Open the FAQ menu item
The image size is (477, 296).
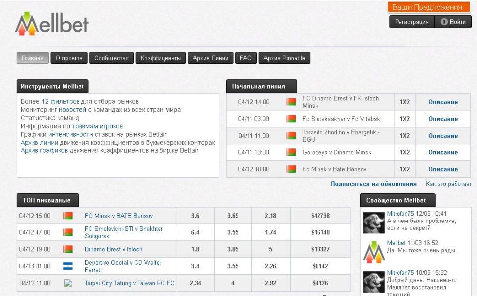(x=245, y=58)
